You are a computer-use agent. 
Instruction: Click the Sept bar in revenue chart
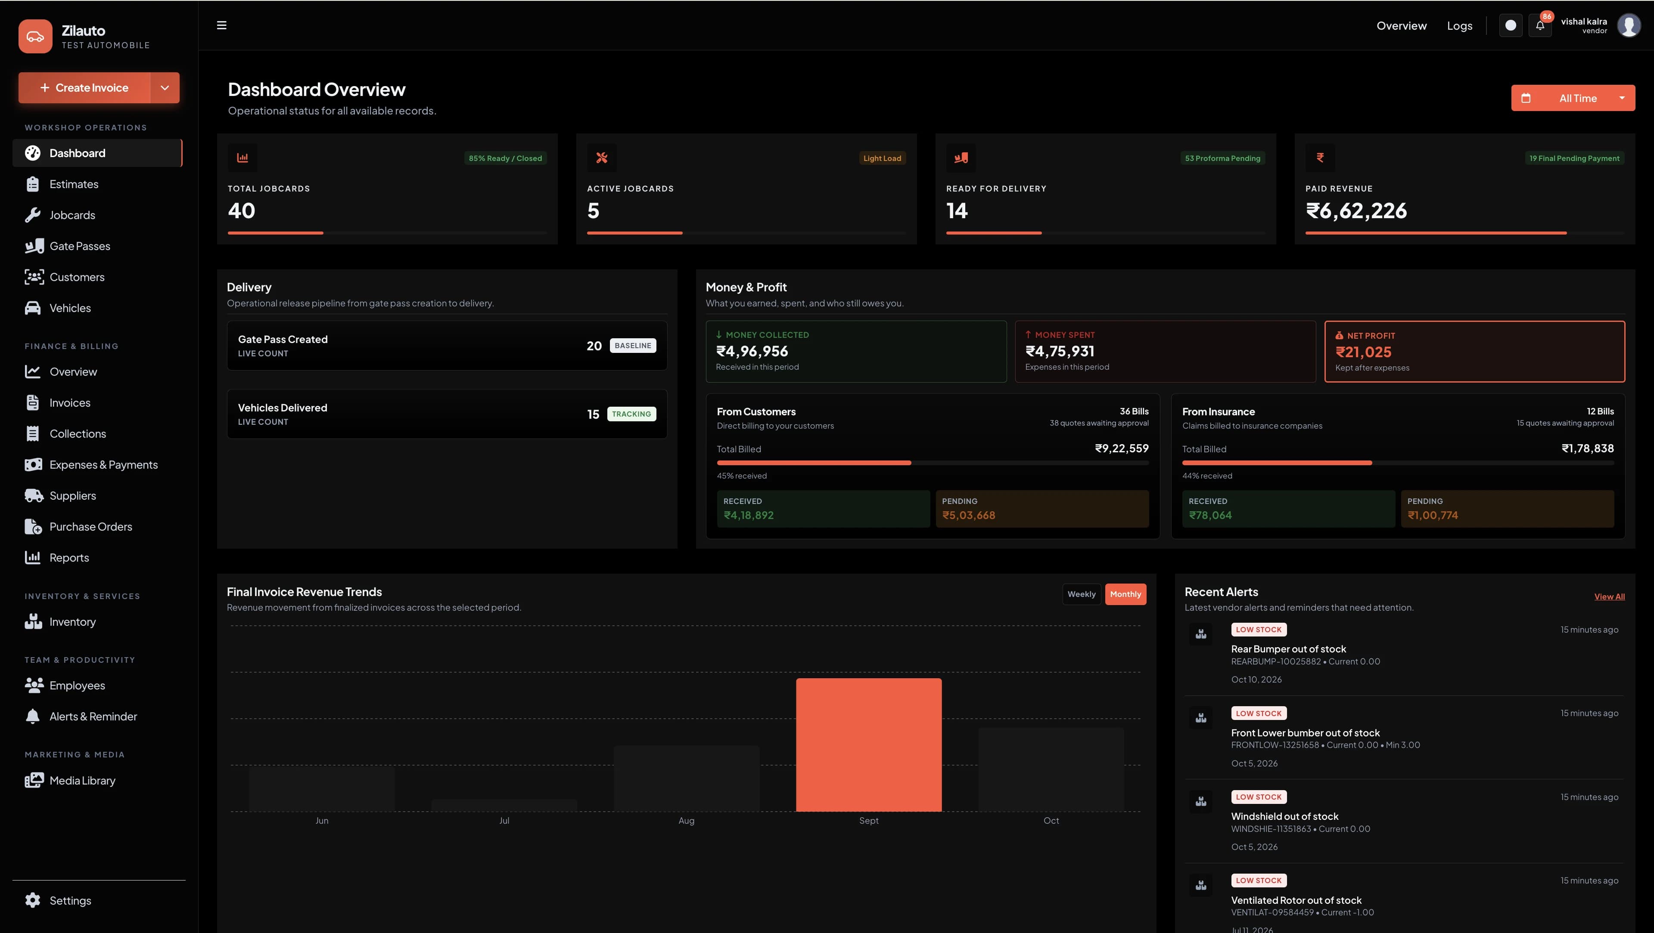click(x=869, y=745)
